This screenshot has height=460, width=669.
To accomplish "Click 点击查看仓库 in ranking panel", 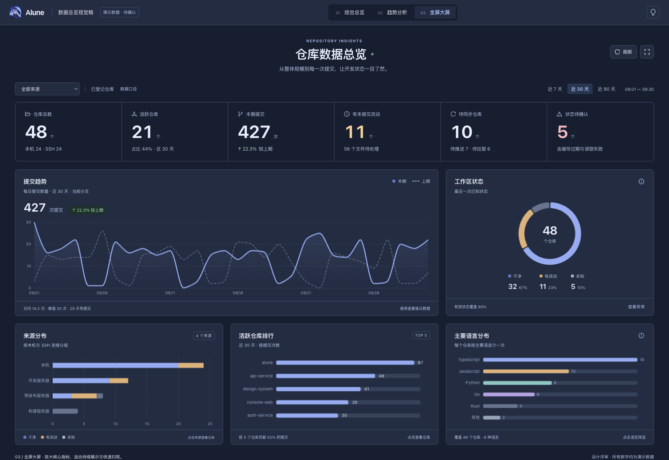I will tap(419, 437).
